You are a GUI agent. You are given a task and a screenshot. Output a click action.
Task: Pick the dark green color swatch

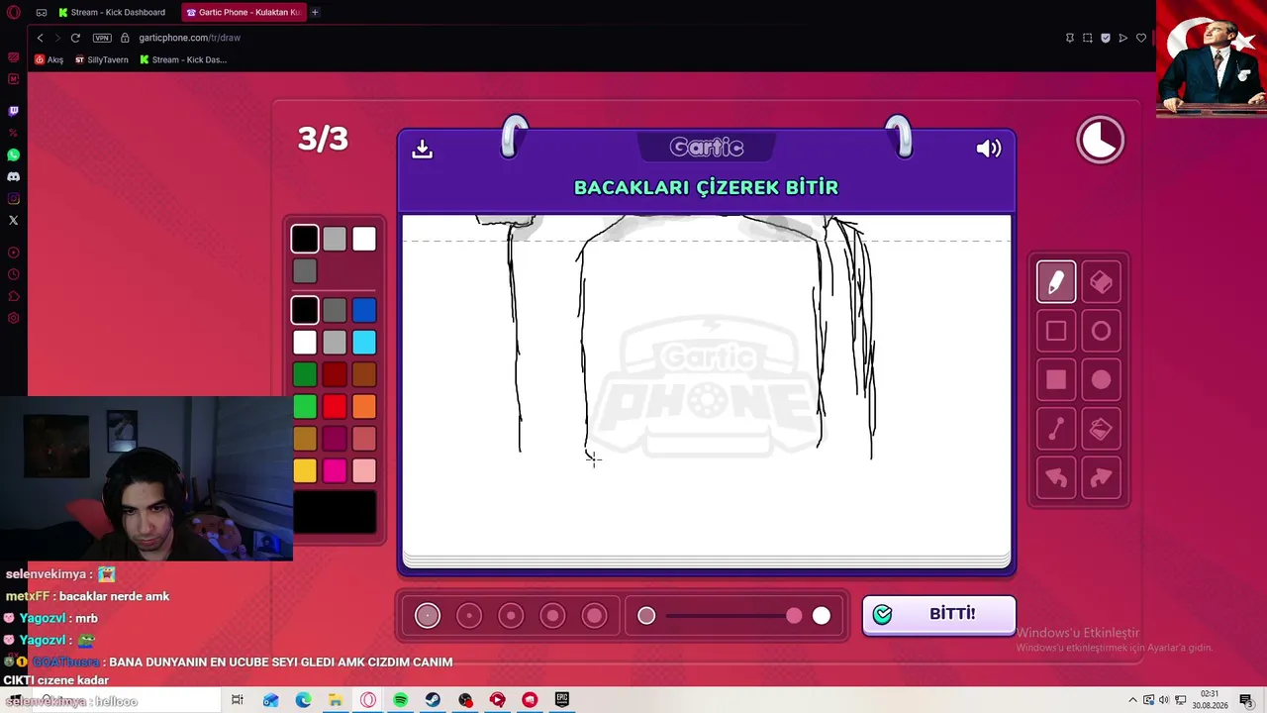(305, 374)
